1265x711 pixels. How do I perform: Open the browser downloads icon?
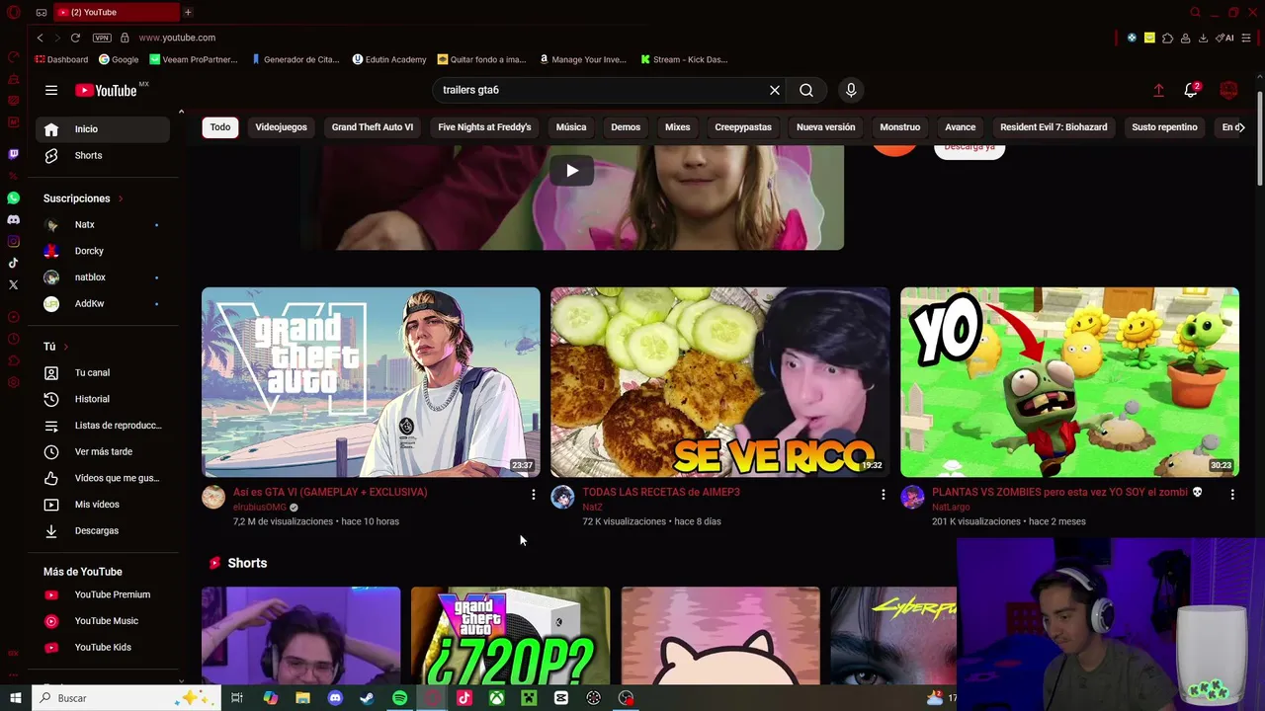click(x=1203, y=38)
